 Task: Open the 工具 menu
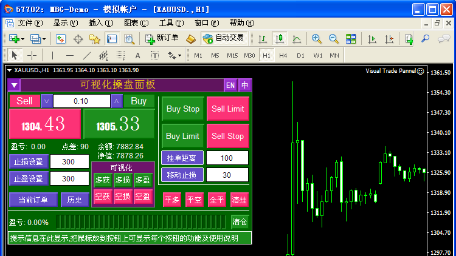pos(171,23)
